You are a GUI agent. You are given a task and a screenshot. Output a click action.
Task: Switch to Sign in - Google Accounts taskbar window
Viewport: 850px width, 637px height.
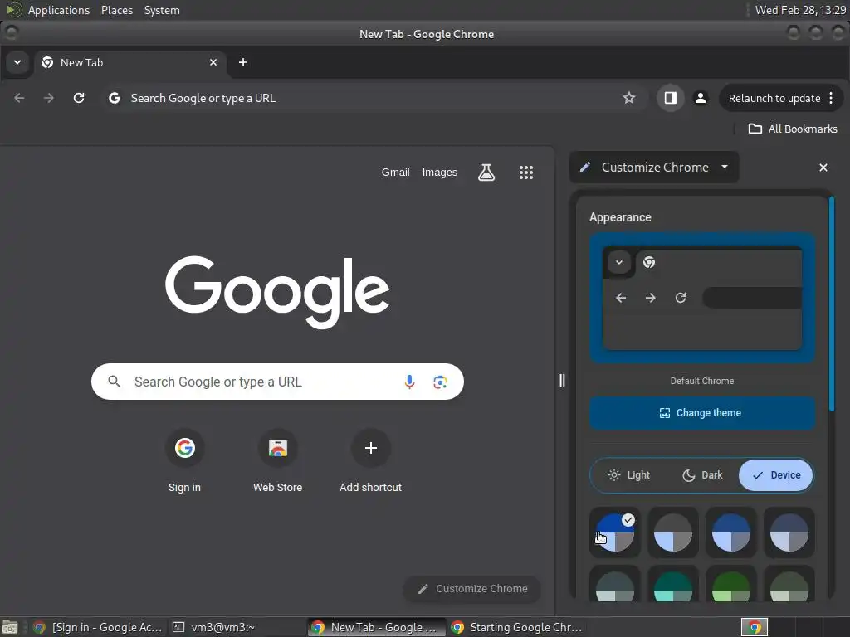pos(98,627)
